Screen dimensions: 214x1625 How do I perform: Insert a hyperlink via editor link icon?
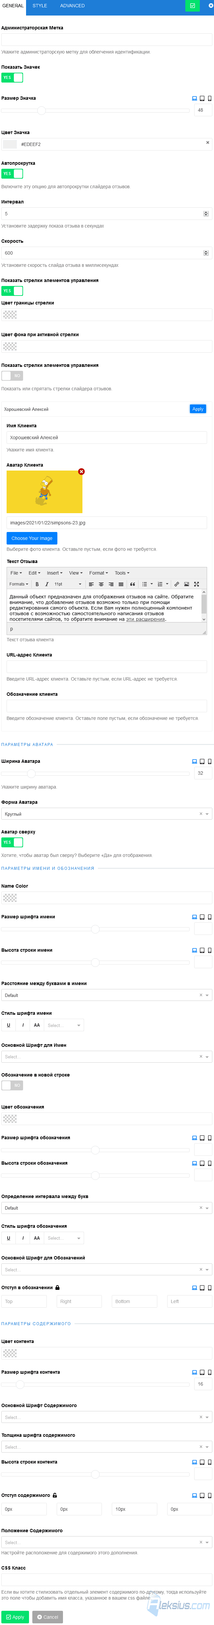point(176,584)
